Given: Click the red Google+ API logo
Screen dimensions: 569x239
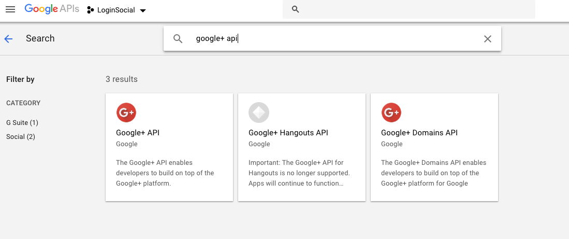Looking at the screenshot, I should point(126,112).
